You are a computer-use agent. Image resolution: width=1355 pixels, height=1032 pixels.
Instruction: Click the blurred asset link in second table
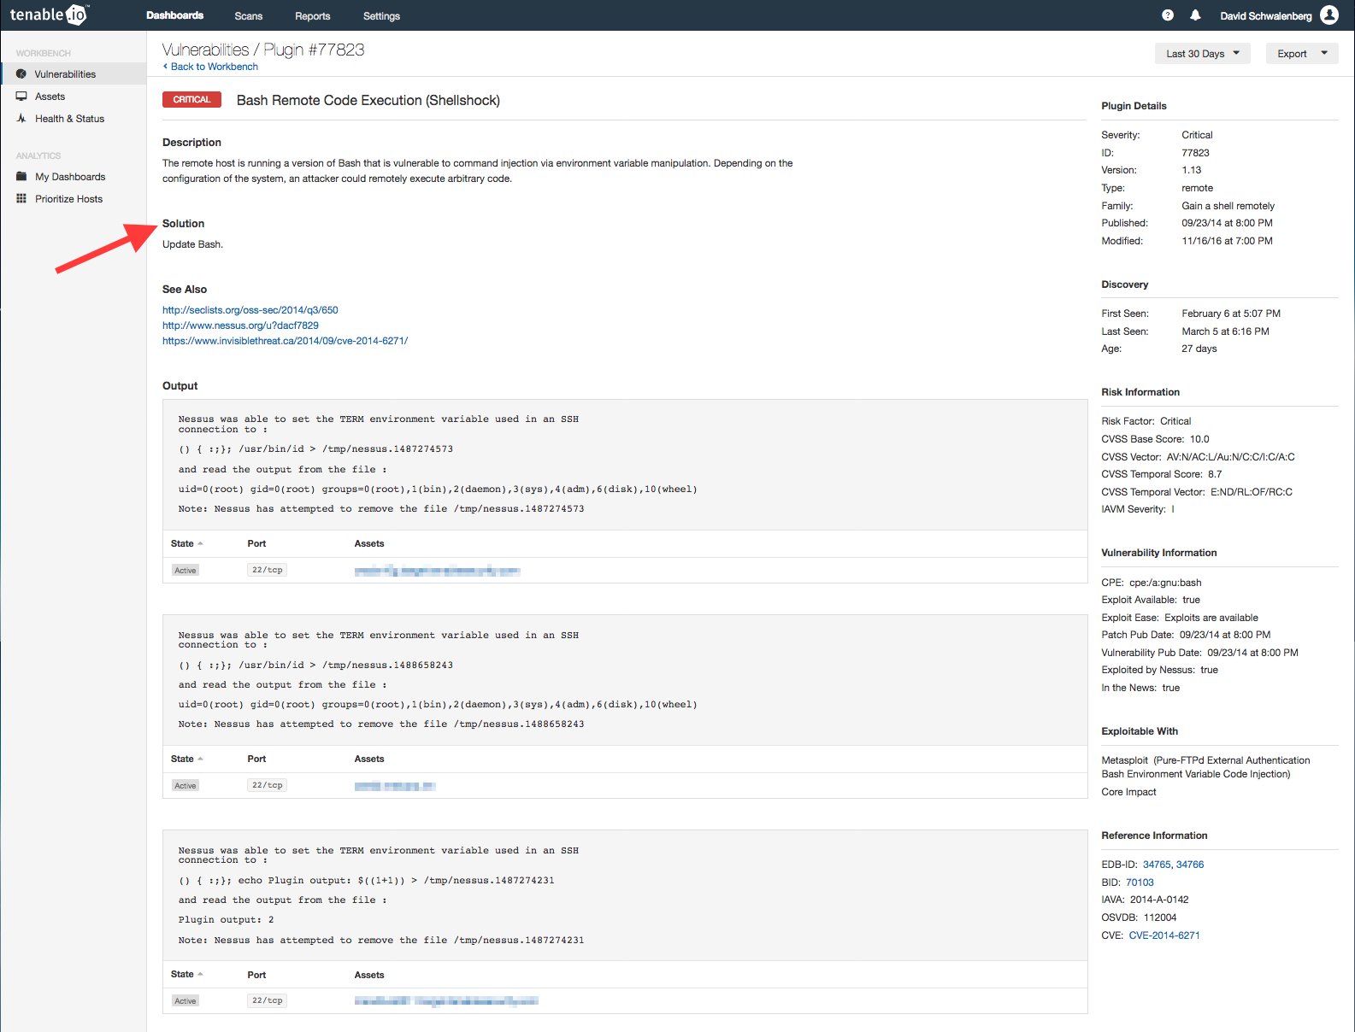[395, 786]
